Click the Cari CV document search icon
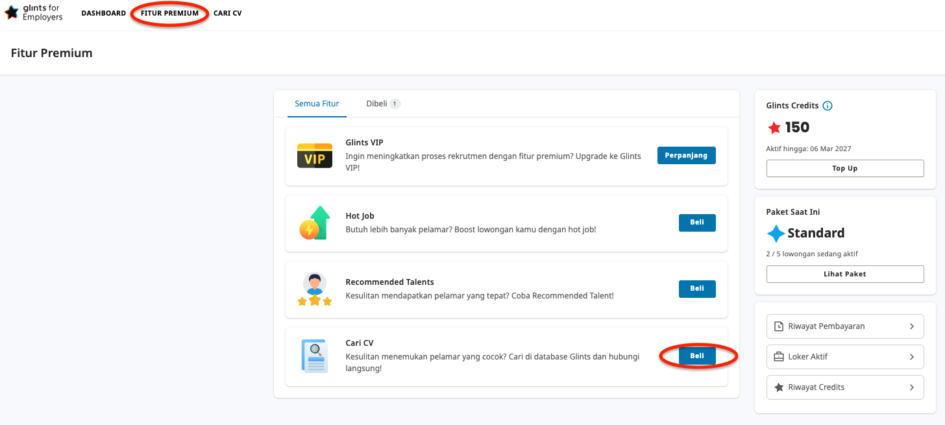This screenshot has width=945, height=425. point(315,356)
